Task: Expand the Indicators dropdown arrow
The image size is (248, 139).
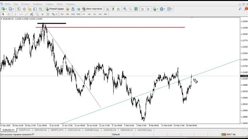Action: (157, 9)
